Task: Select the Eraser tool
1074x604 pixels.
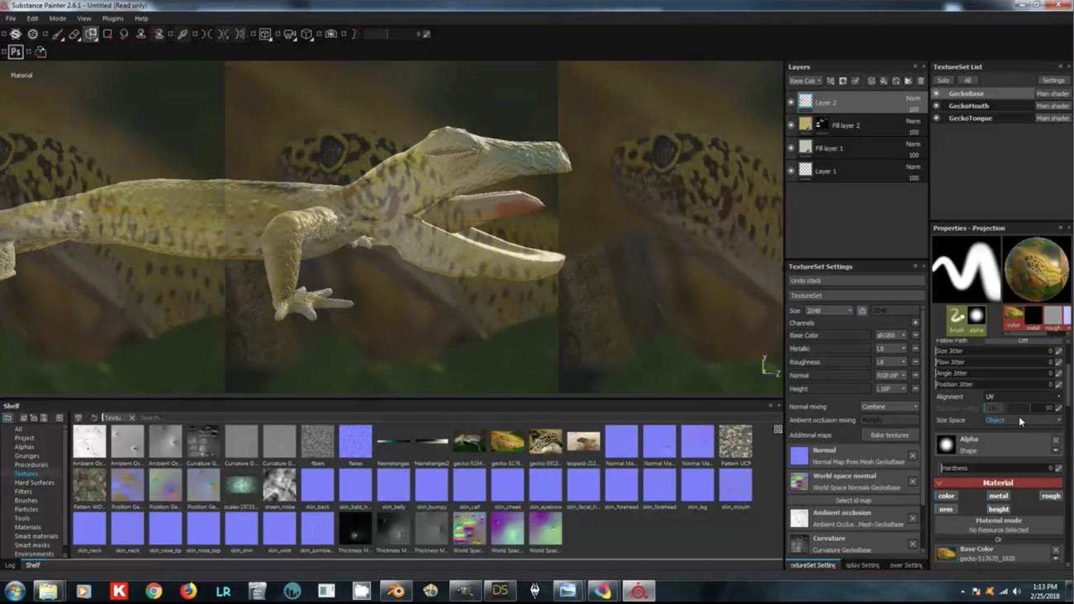Action: click(x=74, y=34)
